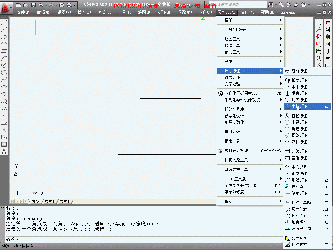Image resolution: width=333 pixels, height=250 pixels.
Task: Select the Spline curve tool
Action: coord(4,80)
